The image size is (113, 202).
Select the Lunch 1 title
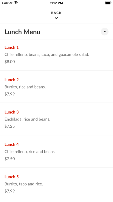[12, 47]
